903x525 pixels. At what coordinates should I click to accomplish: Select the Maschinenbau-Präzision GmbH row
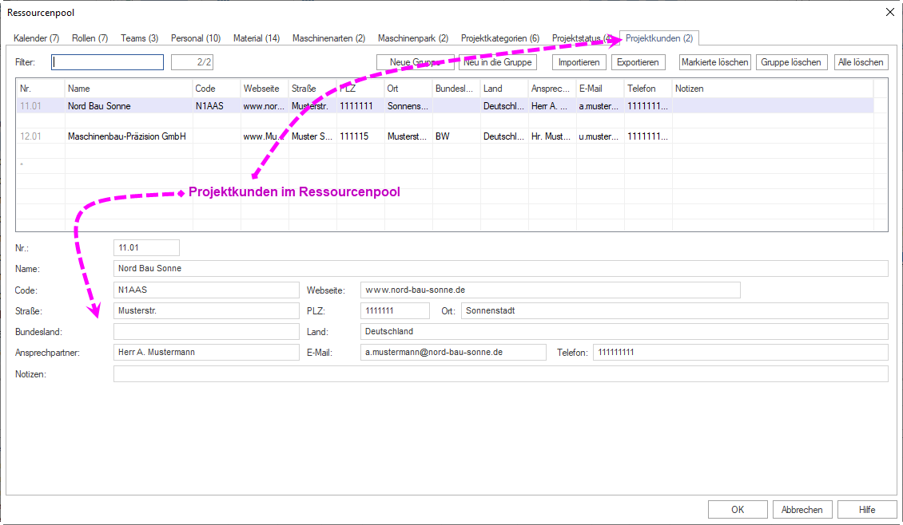click(126, 136)
